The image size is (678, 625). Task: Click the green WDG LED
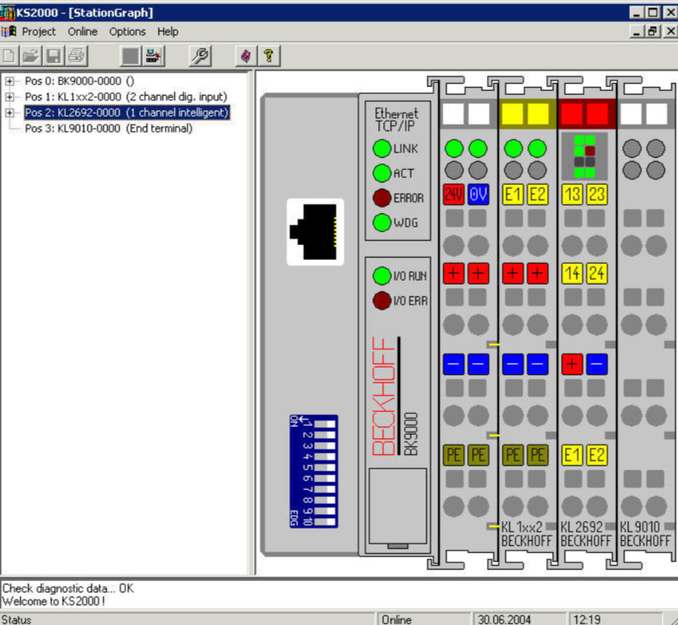point(382,223)
